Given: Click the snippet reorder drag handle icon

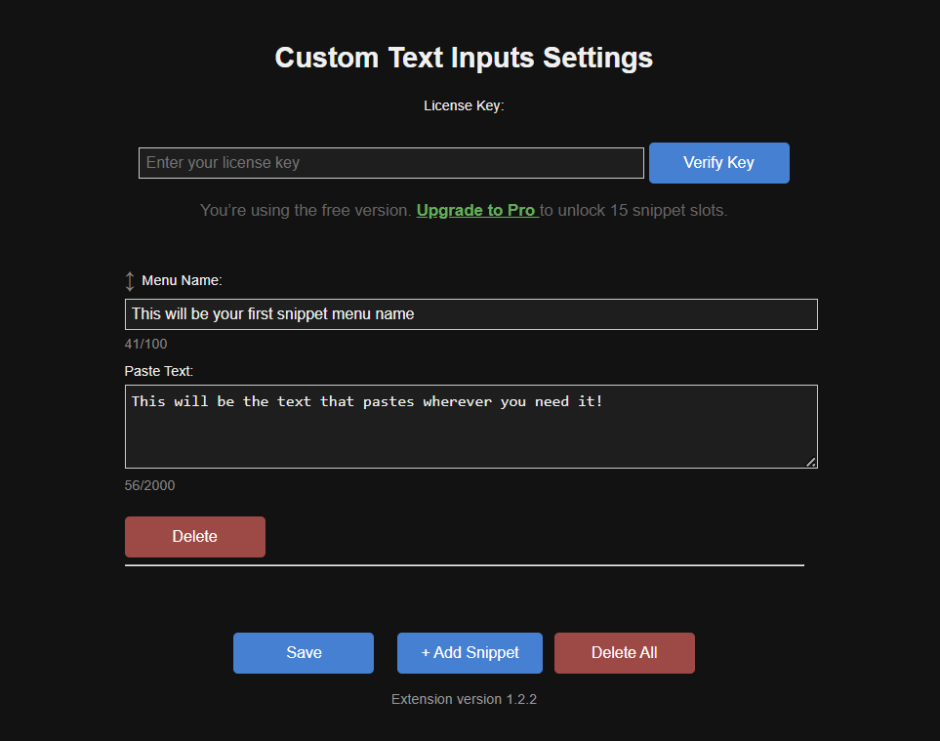Looking at the screenshot, I should (130, 281).
